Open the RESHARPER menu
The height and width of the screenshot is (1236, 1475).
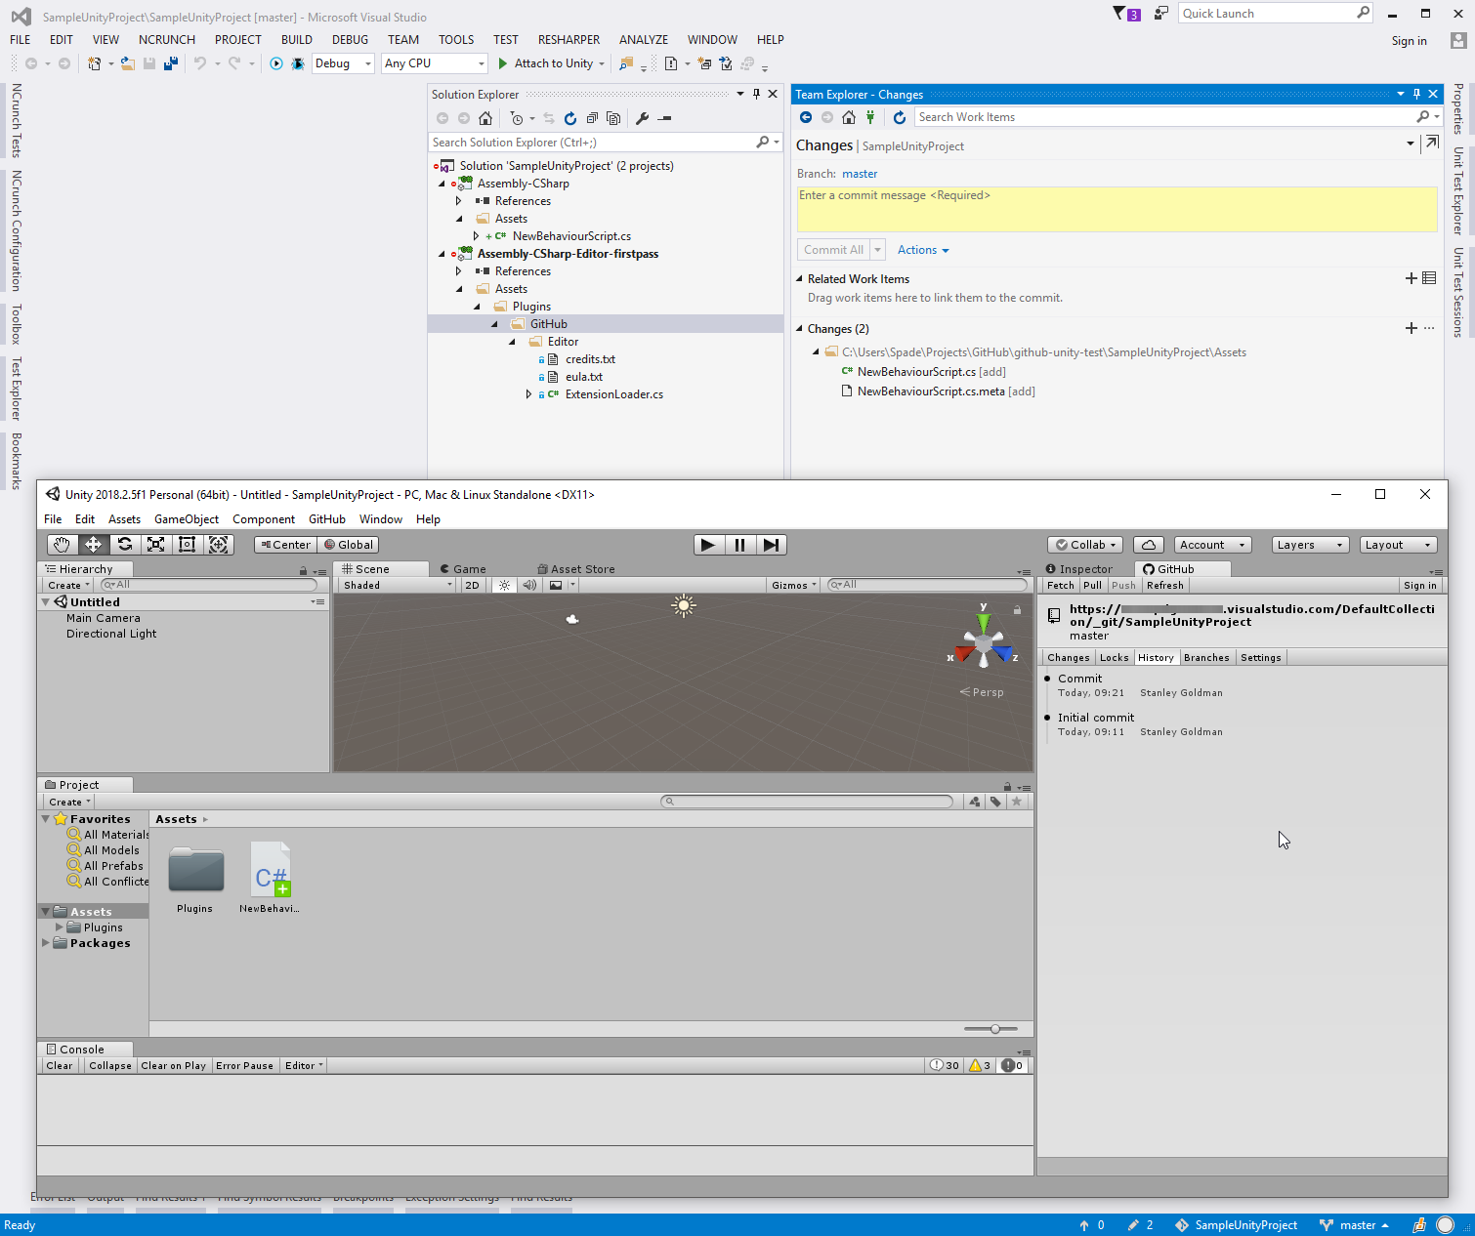click(x=569, y=40)
